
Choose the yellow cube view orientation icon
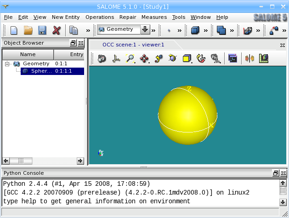(187, 59)
